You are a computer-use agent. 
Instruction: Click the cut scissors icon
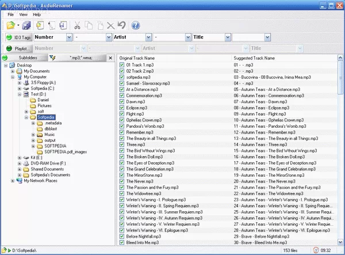click(76, 25)
